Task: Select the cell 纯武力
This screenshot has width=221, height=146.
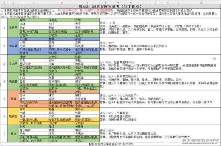Action: tap(61, 71)
